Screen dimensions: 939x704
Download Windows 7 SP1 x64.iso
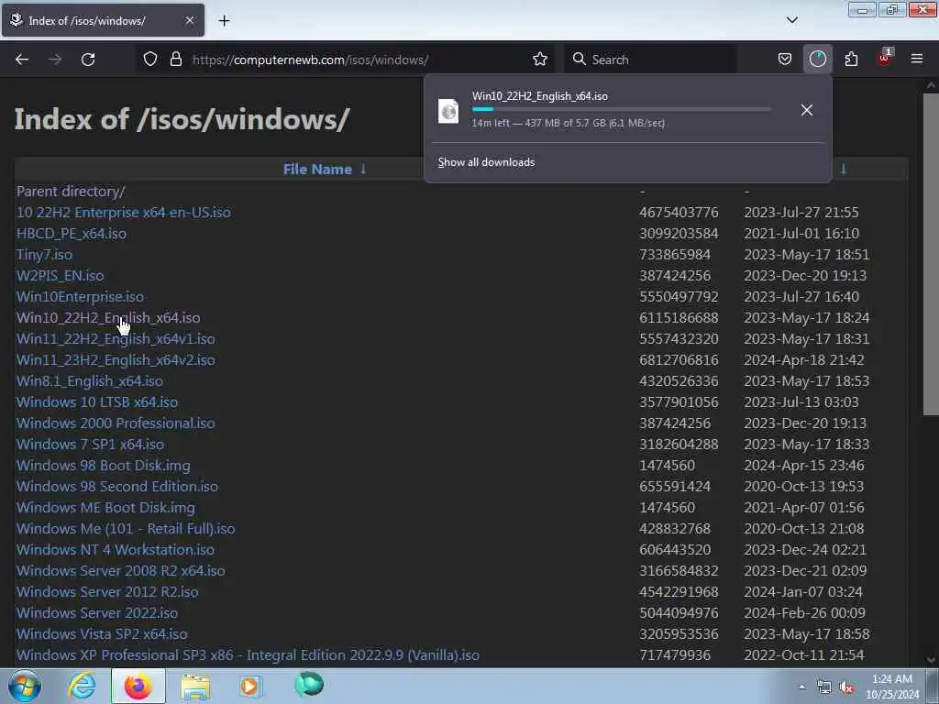[x=90, y=445]
